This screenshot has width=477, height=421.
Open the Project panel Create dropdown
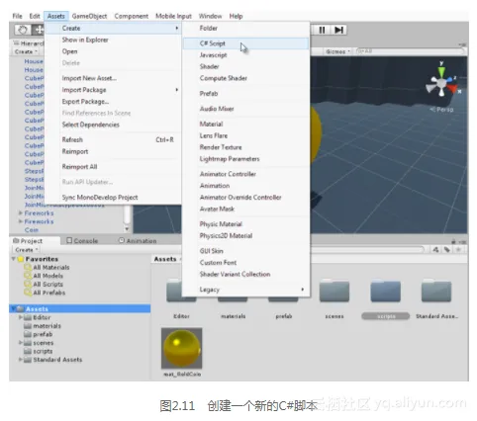pos(27,250)
